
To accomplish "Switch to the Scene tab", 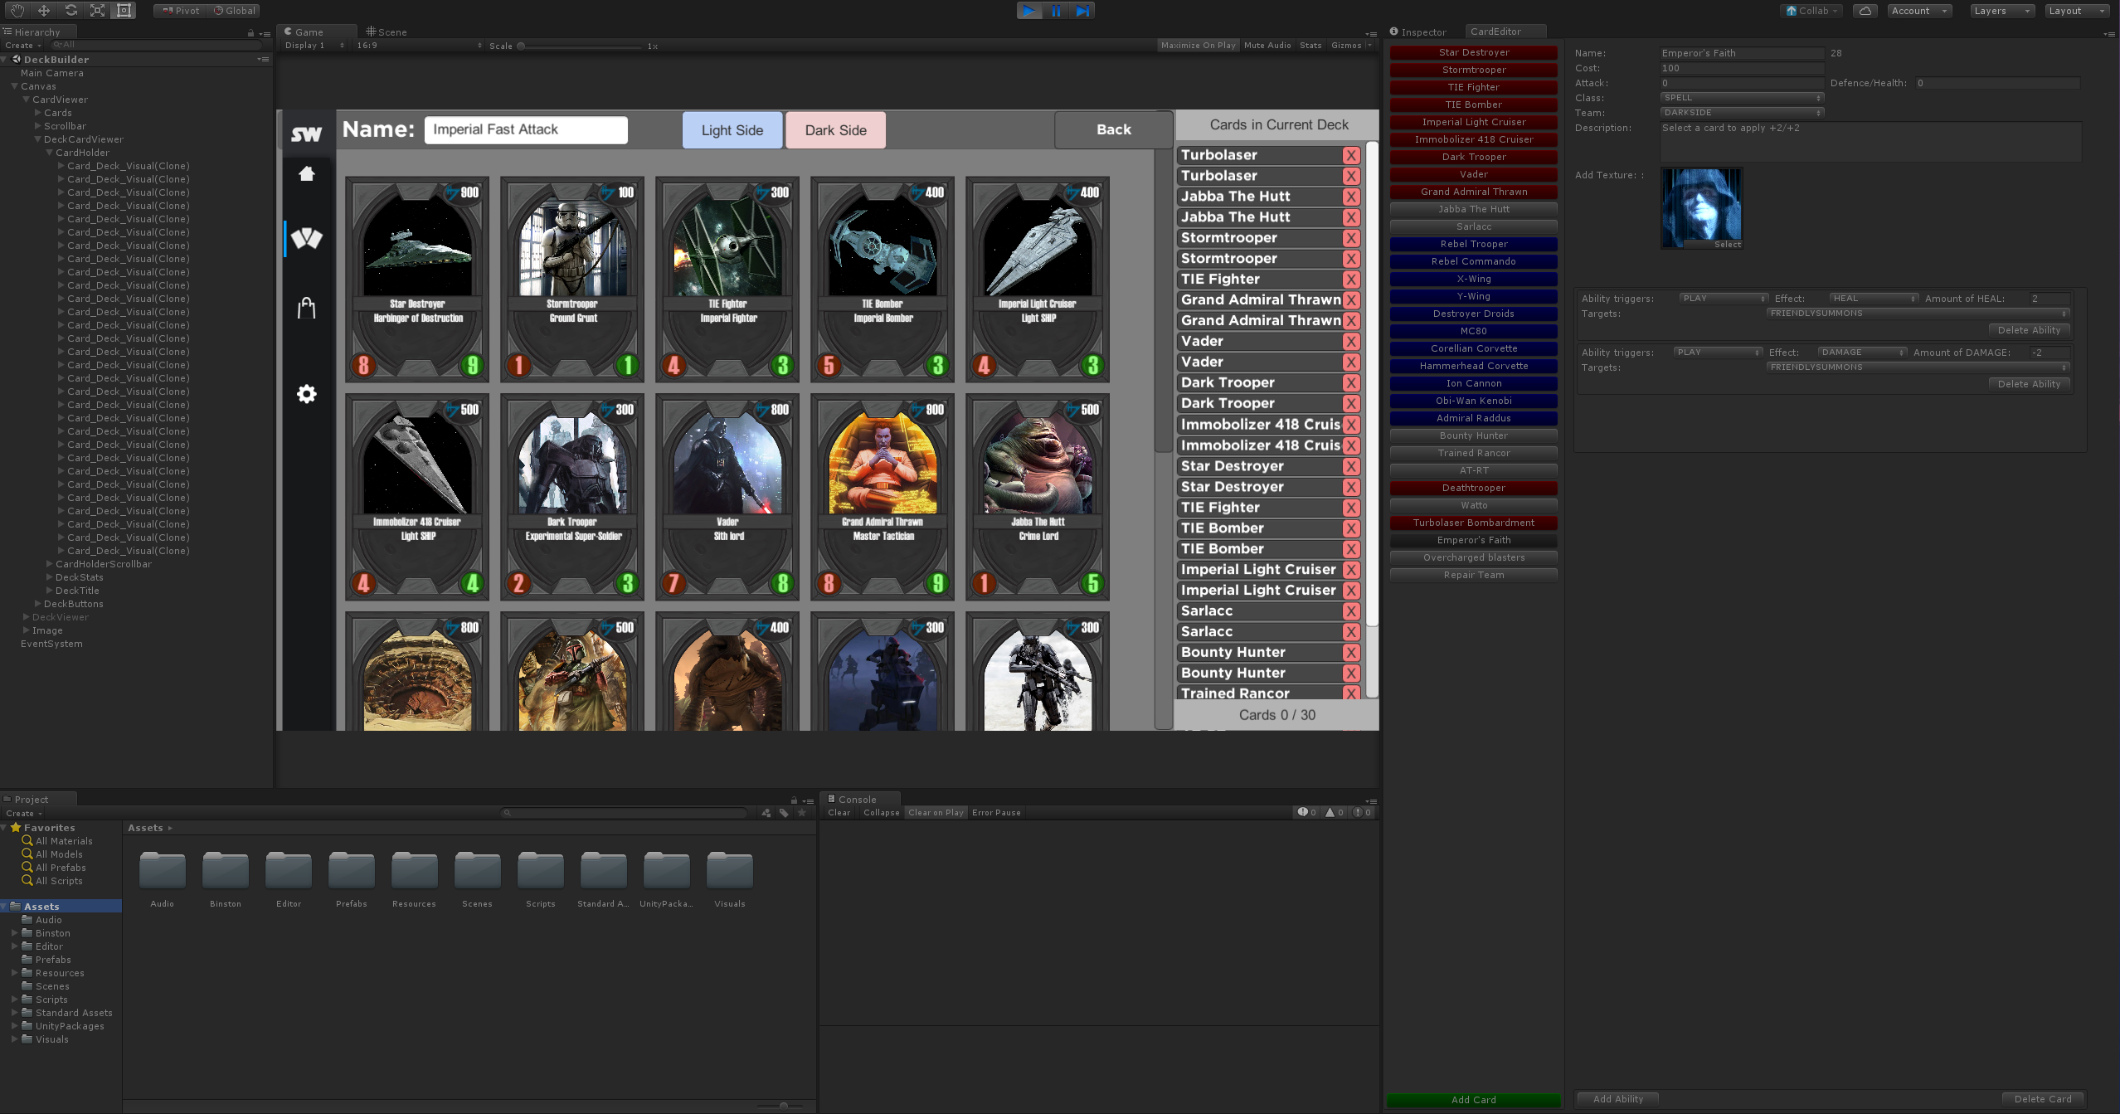I will (x=387, y=32).
